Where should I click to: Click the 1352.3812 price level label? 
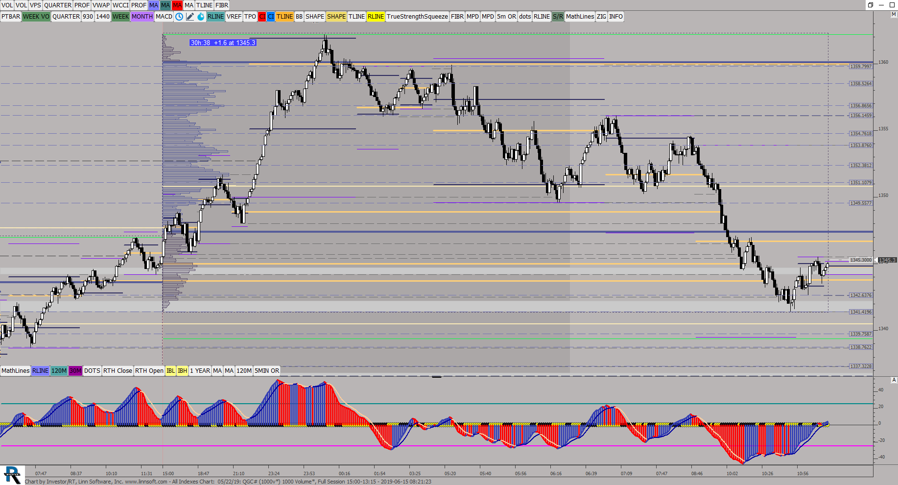point(861,165)
